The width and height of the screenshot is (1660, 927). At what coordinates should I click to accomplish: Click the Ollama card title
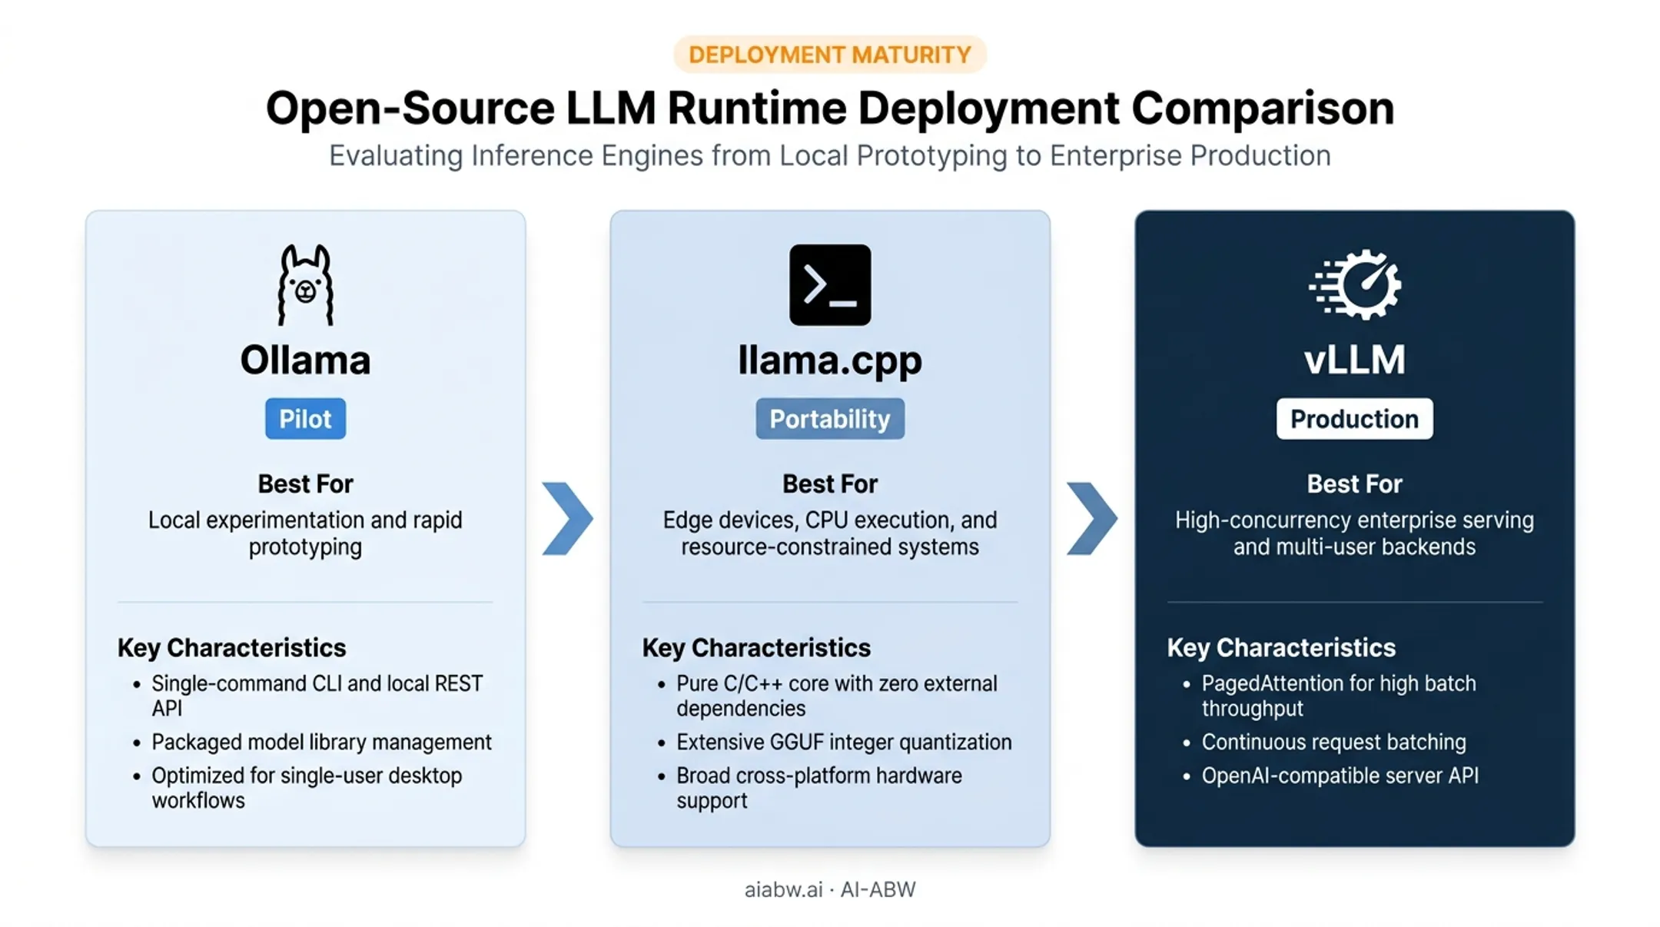coord(305,360)
